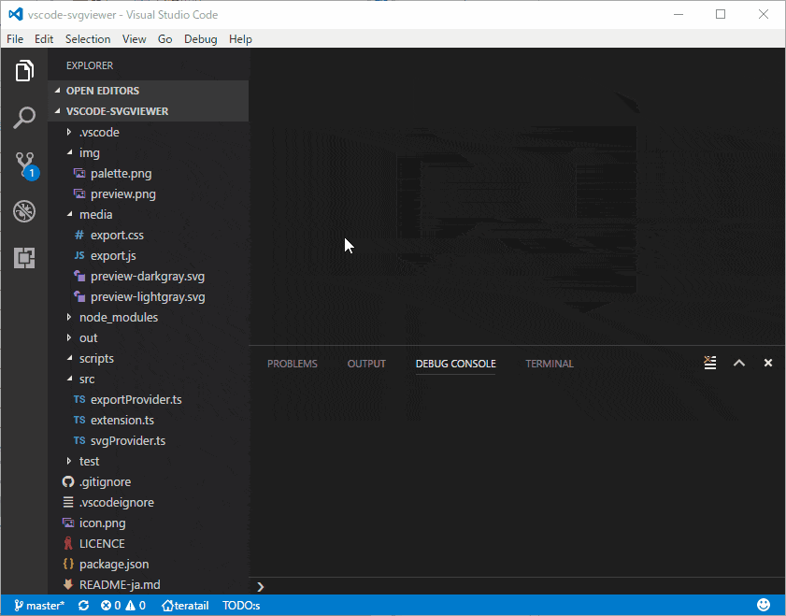Click the certificate icon of LICENCE
Viewport: 786px width, 616px height.
tap(68, 543)
